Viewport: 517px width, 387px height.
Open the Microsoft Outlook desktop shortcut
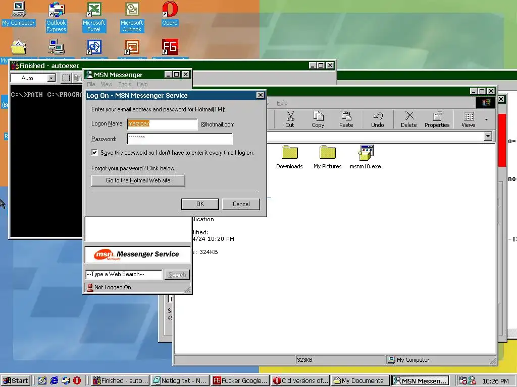click(132, 17)
